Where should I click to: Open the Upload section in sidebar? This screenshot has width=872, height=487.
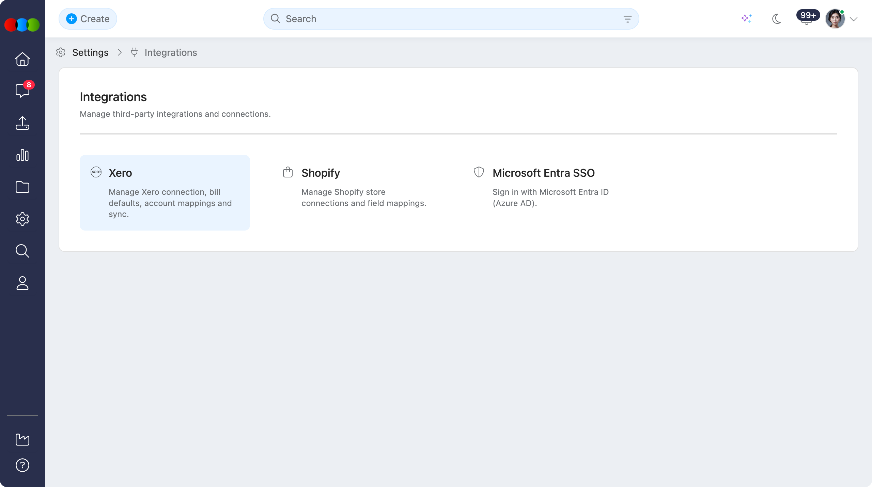point(22,123)
